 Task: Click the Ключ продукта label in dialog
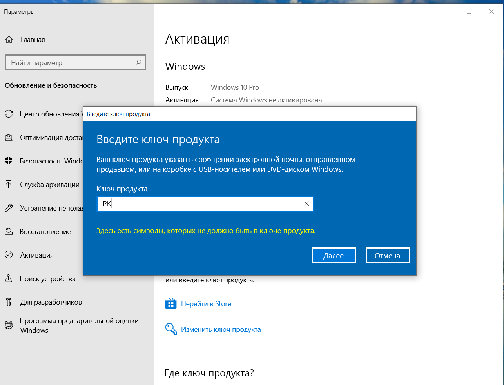[x=122, y=189]
